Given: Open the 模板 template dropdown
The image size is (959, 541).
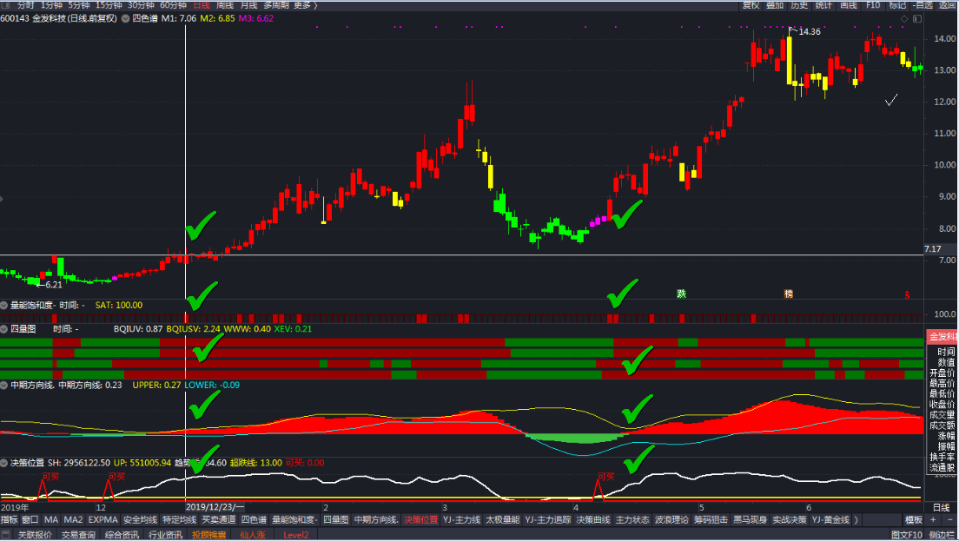Looking at the screenshot, I should click(914, 520).
